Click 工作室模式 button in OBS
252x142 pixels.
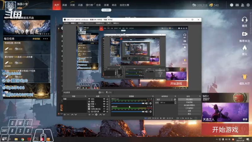[x=189, y=108]
